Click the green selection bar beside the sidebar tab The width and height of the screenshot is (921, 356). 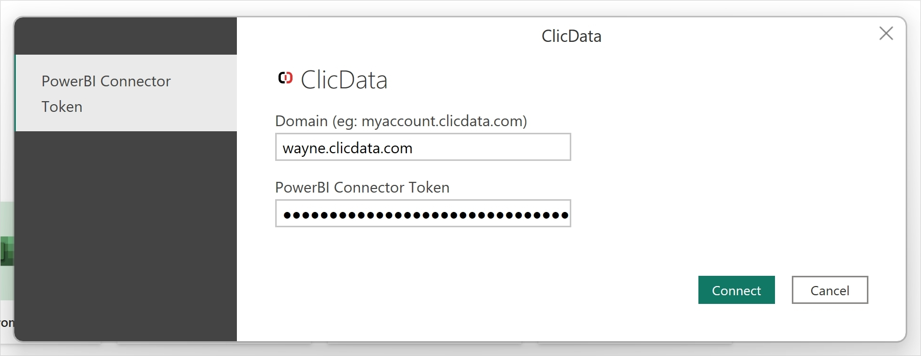click(x=15, y=93)
